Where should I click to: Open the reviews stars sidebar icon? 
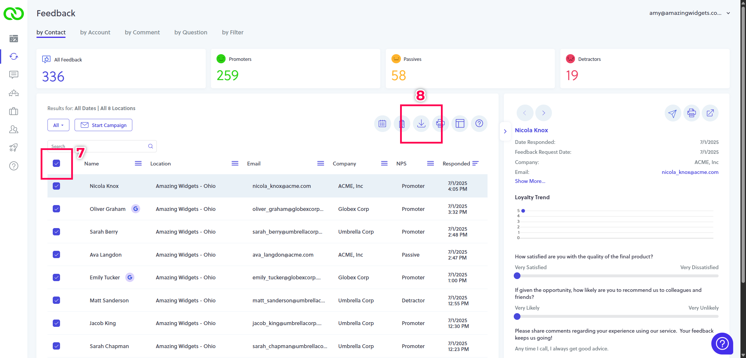click(14, 93)
